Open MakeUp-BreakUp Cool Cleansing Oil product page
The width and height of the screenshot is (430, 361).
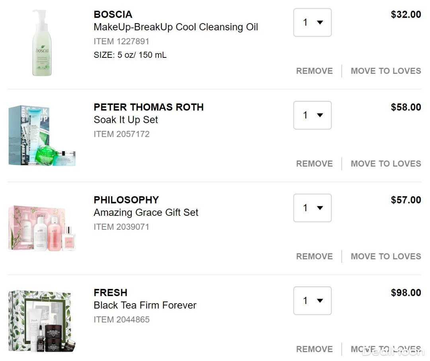click(176, 27)
